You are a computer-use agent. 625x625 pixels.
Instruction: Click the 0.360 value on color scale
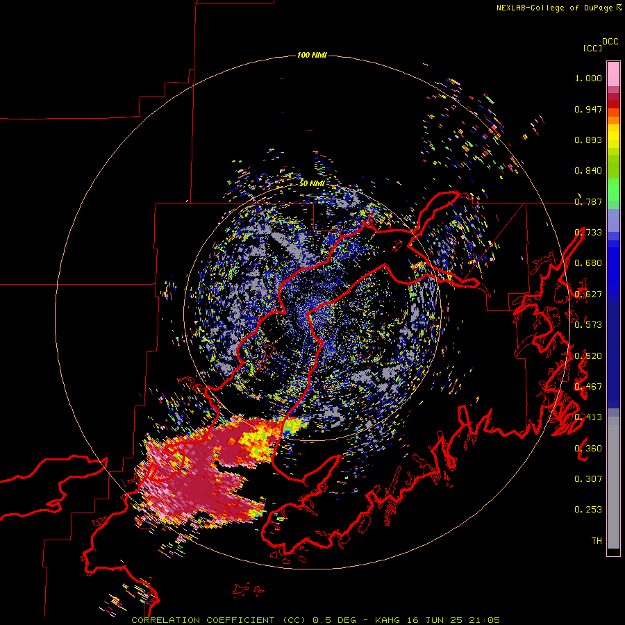pyautogui.click(x=588, y=449)
